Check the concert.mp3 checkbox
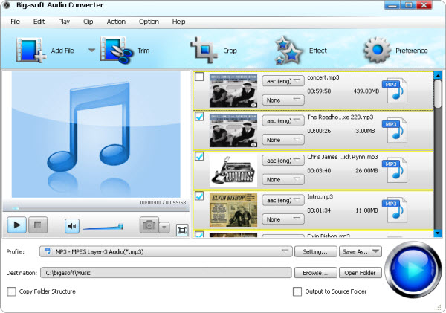446x313 pixels. [199, 77]
